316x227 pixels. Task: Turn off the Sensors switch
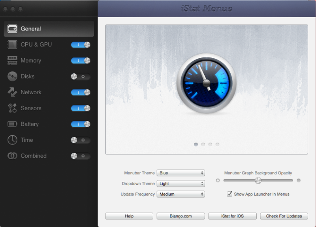tap(81, 108)
